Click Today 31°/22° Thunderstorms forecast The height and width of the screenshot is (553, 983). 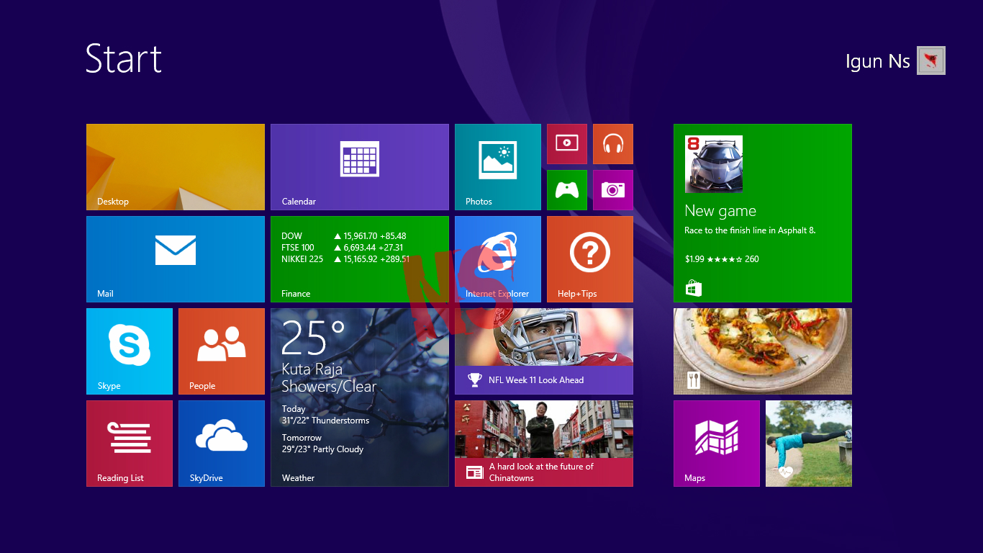[x=325, y=415]
